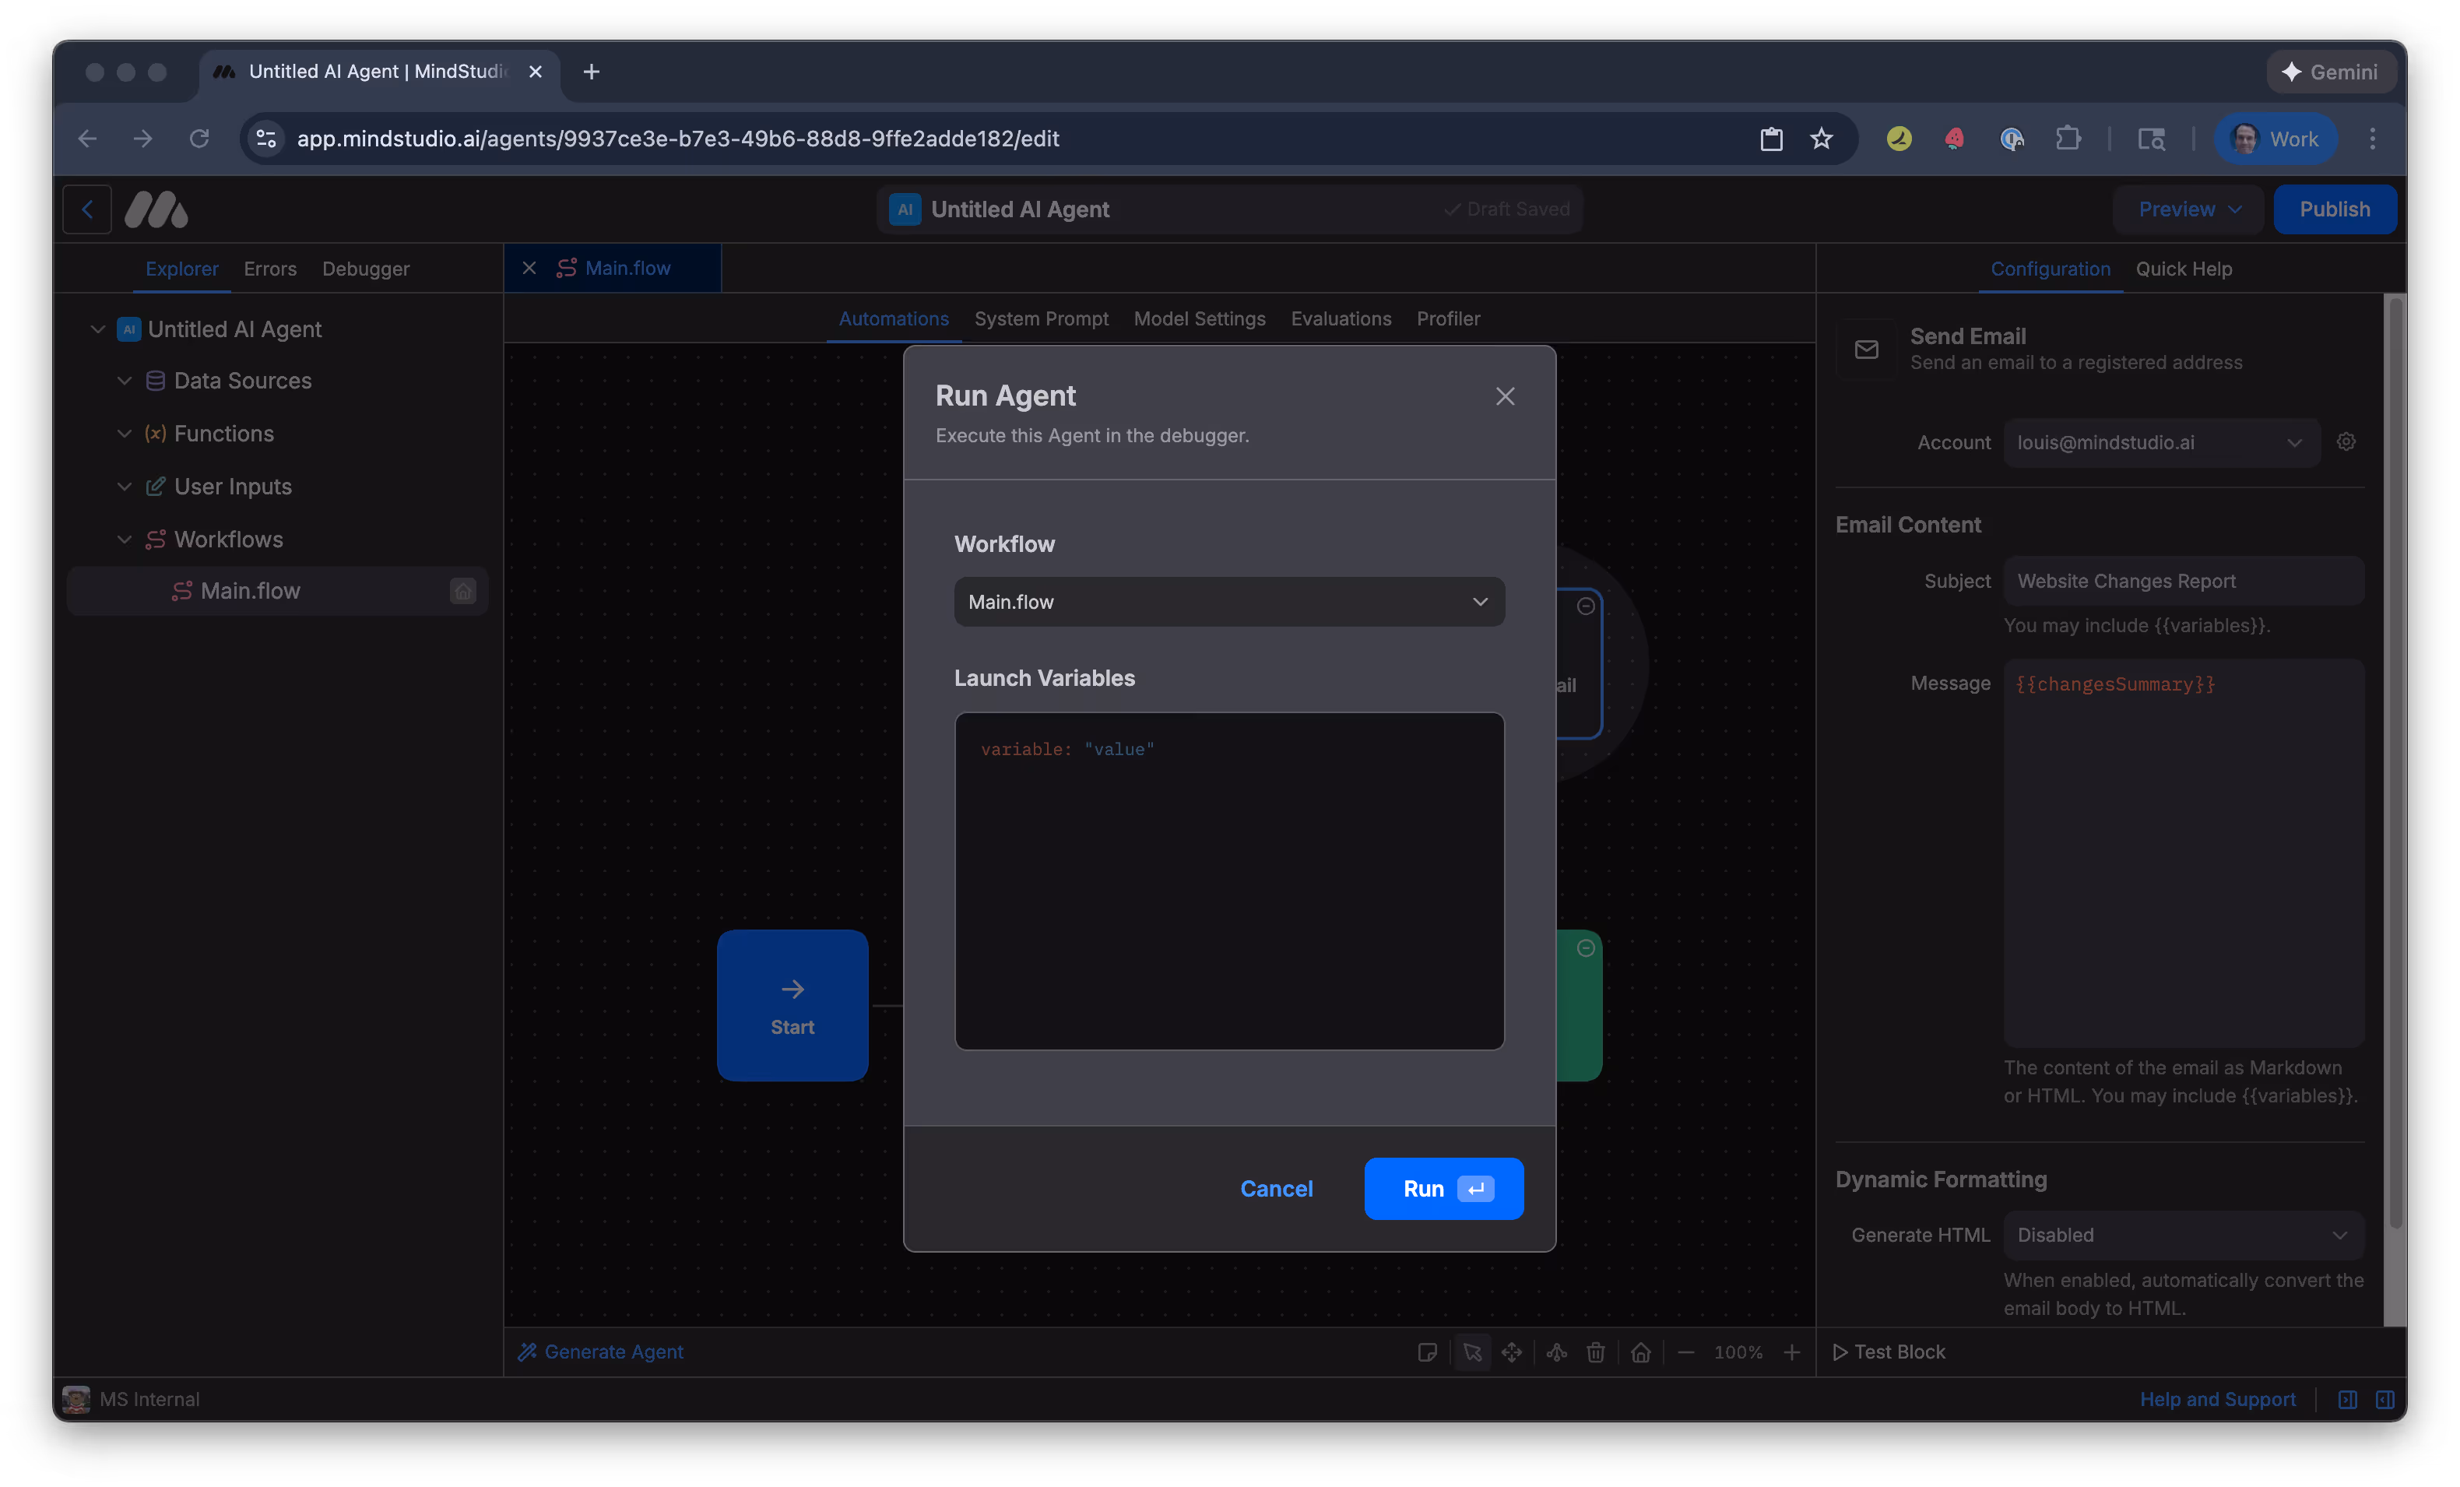Collapse the Data Sources tree section
Viewport: 2460px width, 1487px height.
point(124,381)
